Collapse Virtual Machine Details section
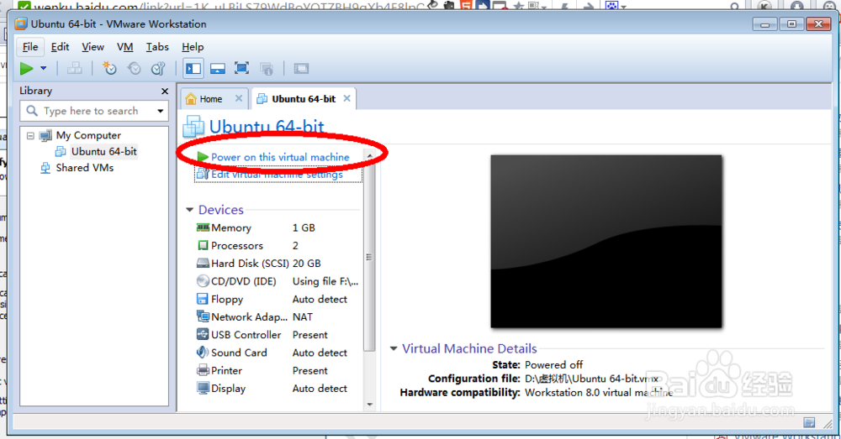The height and width of the screenshot is (439, 841). [393, 348]
